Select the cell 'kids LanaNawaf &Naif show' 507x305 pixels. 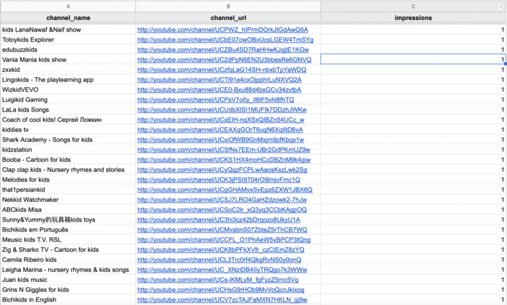(68, 30)
